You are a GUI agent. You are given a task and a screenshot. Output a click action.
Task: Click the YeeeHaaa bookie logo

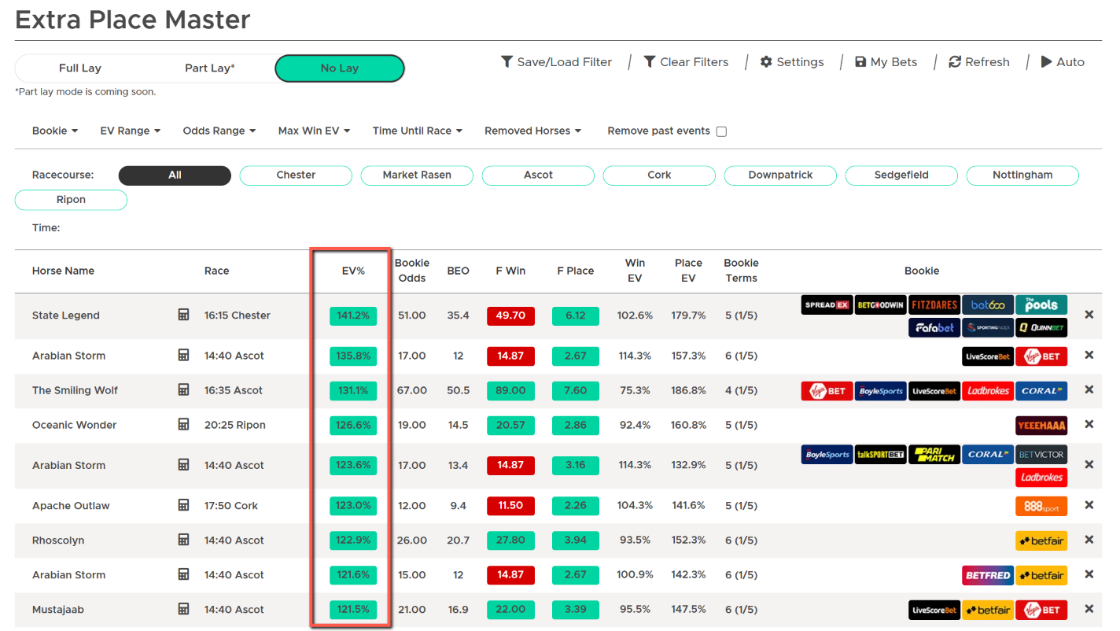tap(1041, 425)
